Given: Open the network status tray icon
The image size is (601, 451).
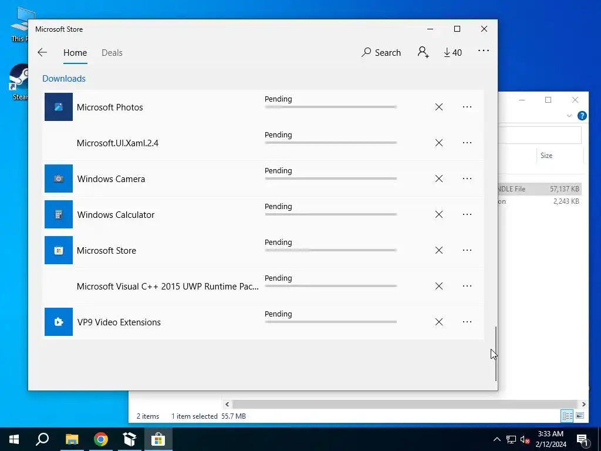Looking at the screenshot, I should (x=511, y=439).
